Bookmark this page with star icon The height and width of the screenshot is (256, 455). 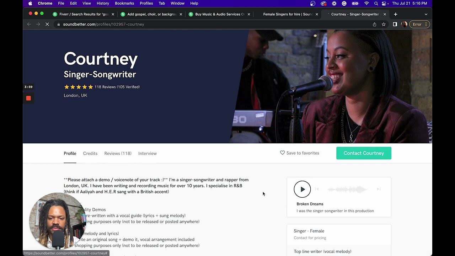tap(384, 24)
